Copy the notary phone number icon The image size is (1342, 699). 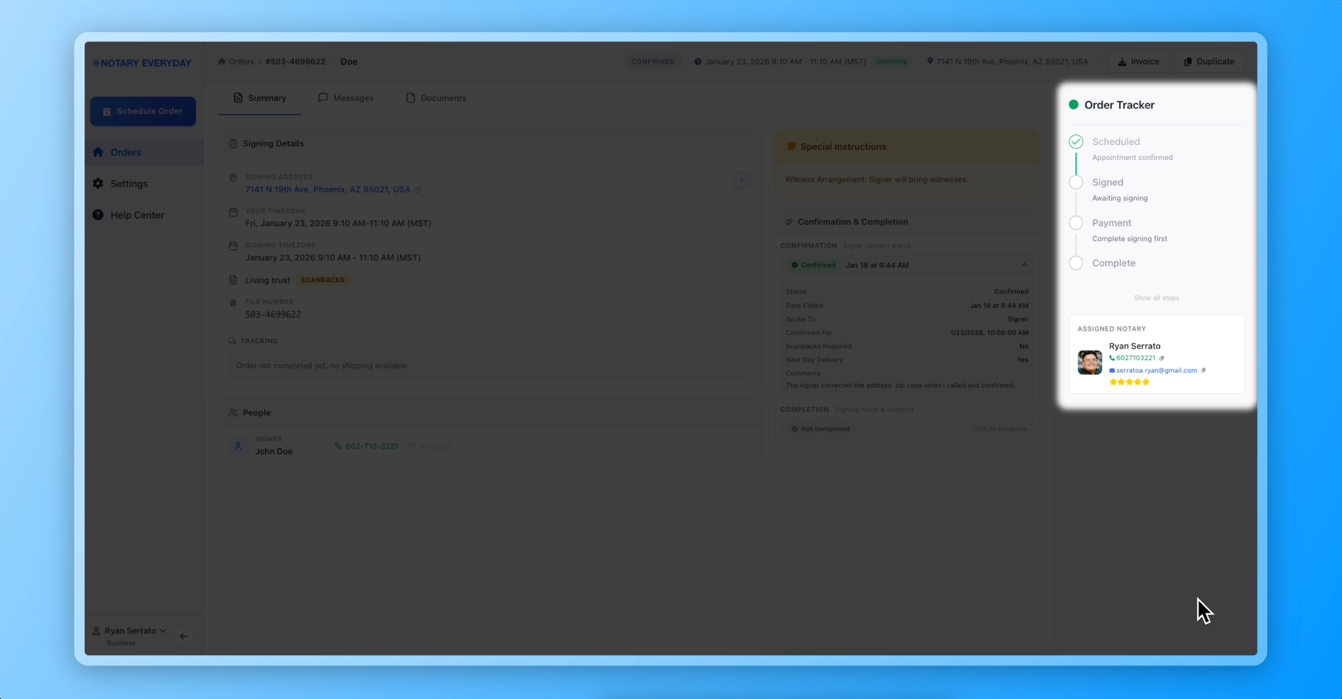[1162, 358]
